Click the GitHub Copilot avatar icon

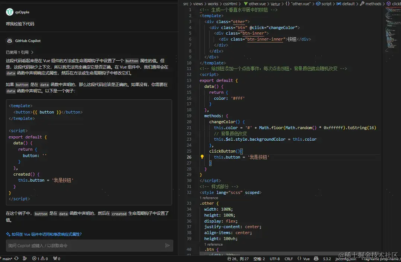coord(9,41)
